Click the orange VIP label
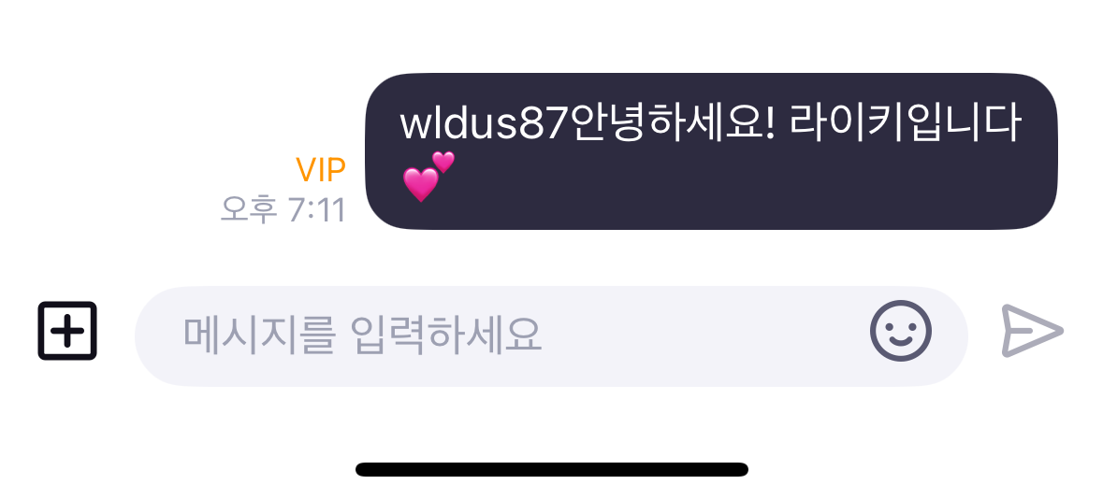Viewport: 1103px width, 499px height. point(321,169)
